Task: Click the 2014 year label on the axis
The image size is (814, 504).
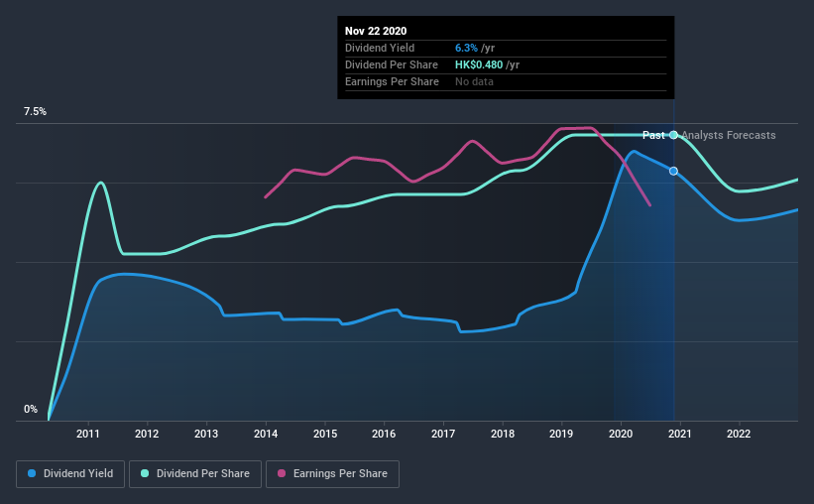Action: (x=266, y=434)
